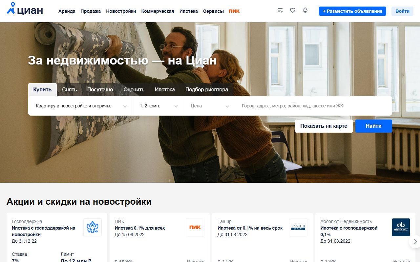Click the date text До 31.12.22
The width and height of the screenshot is (420, 262).
[24, 241]
